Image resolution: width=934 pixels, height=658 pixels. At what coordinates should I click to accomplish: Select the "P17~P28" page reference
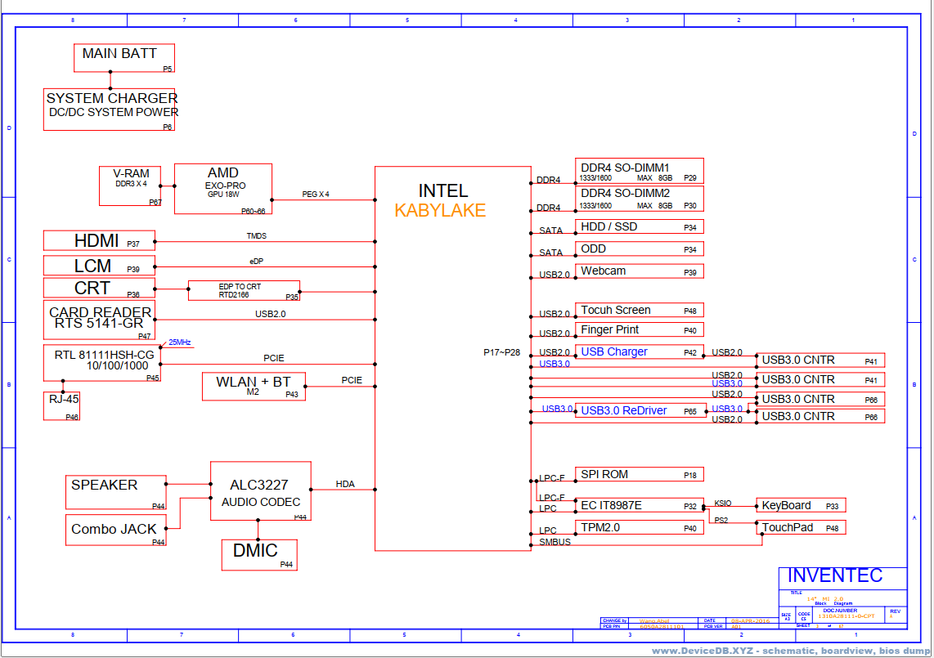(501, 352)
